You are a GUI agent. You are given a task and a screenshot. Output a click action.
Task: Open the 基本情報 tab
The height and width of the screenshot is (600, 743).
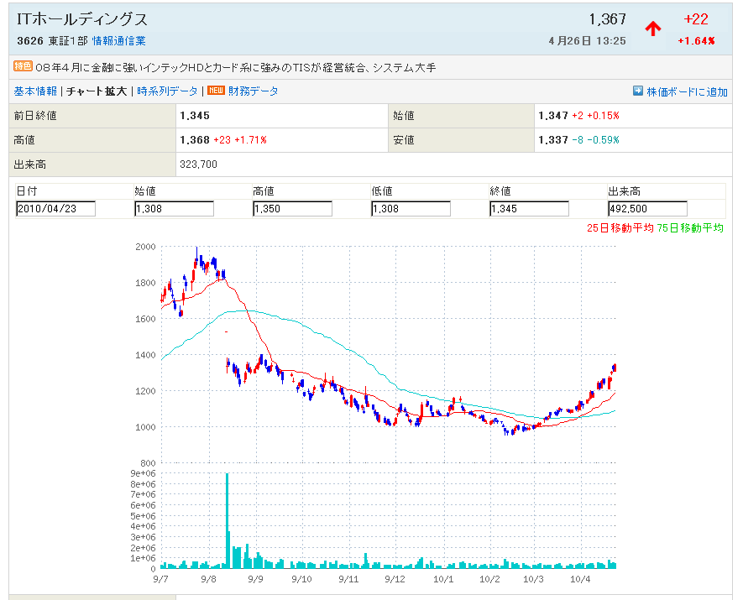(35, 91)
